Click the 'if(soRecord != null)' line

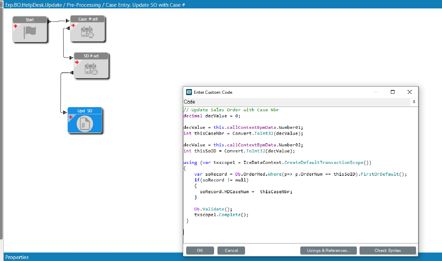tap(221, 180)
